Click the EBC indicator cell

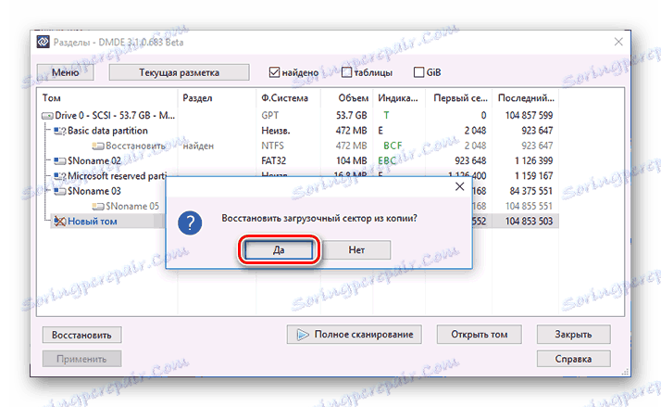tap(387, 161)
